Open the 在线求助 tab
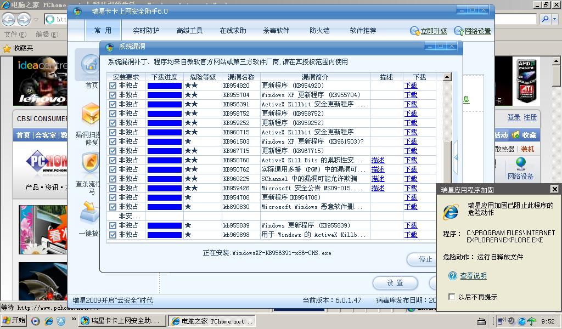The width and height of the screenshot is (562, 329). point(233,31)
